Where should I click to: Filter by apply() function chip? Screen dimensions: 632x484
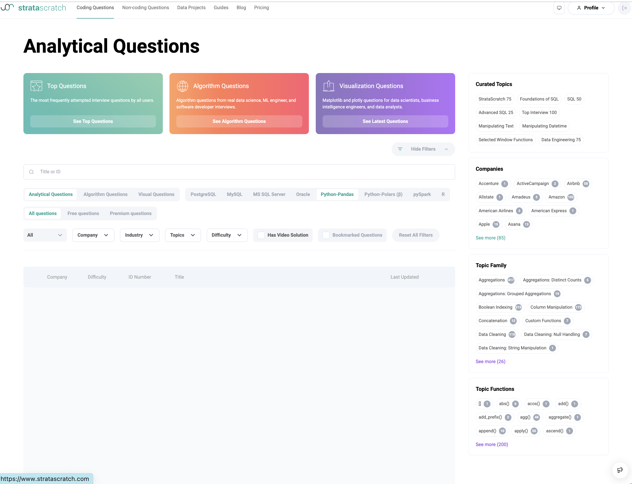pyautogui.click(x=525, y=431)
